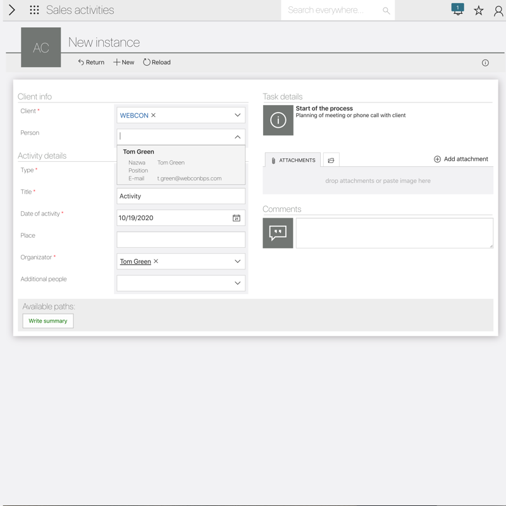Image resolution: width=506 pixels, height=506 pixels.
Task: Open the Additional people dropdown
Action: [237, 283]
